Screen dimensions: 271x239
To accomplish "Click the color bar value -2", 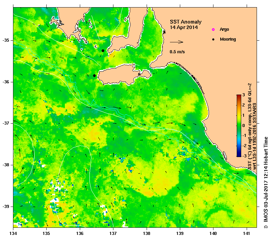I will (244, 146).
